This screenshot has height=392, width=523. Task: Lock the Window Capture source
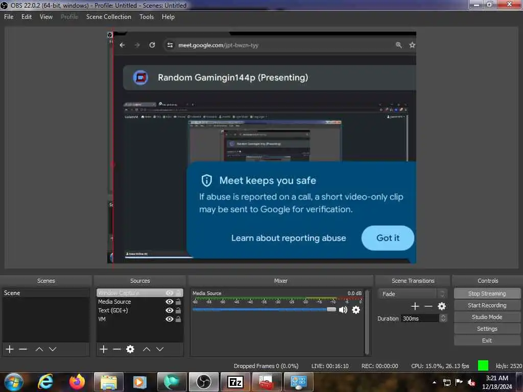coord(178,292)
